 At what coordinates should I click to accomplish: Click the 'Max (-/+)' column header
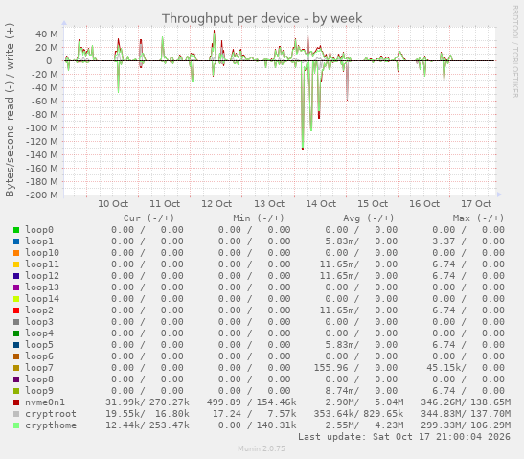click(x=478, y=218)
